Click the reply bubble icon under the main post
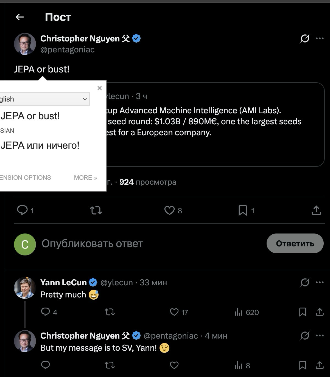This screenshot has height=377, width=330. [22, 210]
